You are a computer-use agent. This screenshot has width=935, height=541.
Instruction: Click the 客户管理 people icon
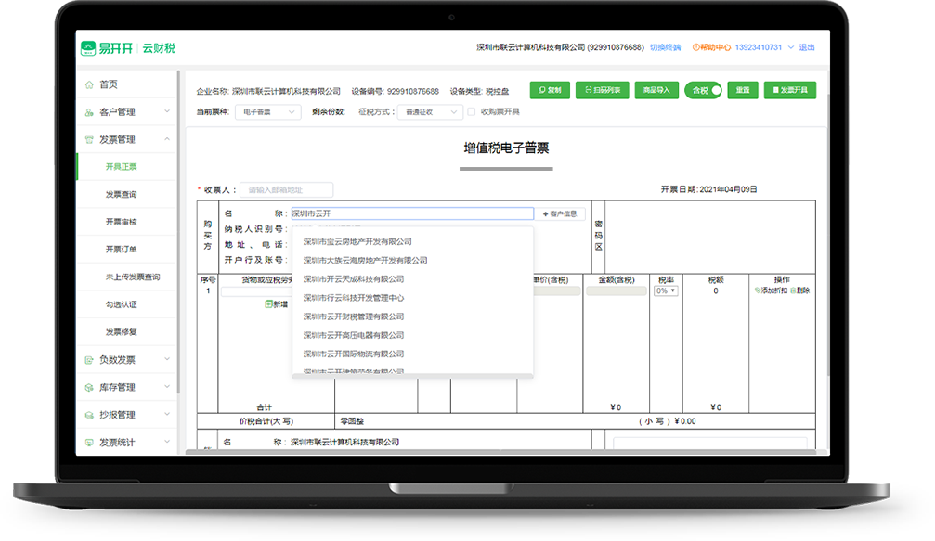(89, 112)
